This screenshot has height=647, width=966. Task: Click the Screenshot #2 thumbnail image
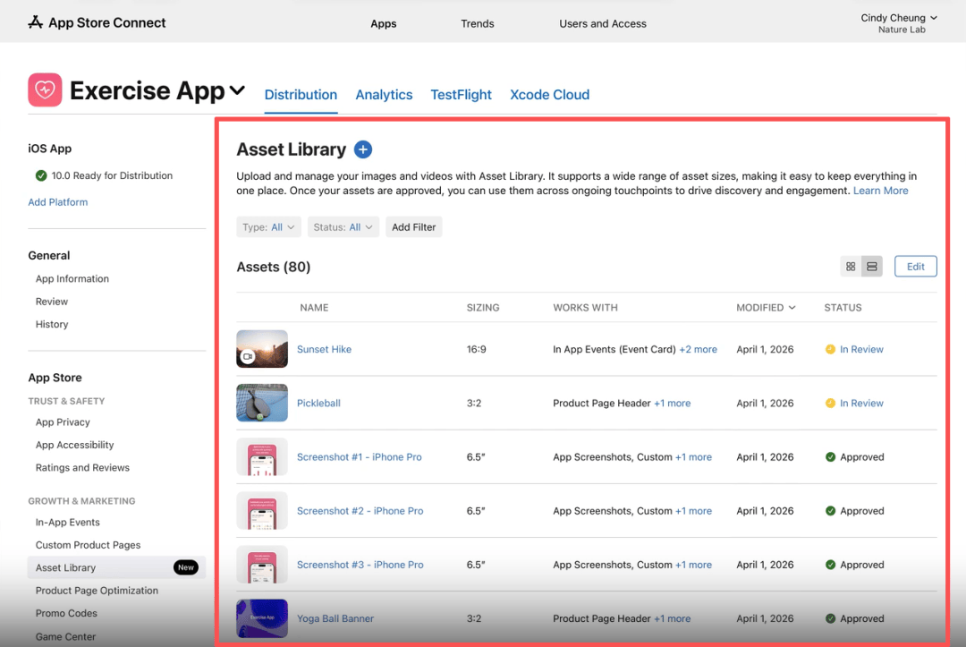[262, 511]
